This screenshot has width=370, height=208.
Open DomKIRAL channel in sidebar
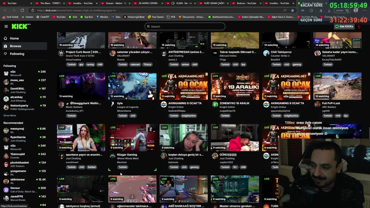click(24, 90)
